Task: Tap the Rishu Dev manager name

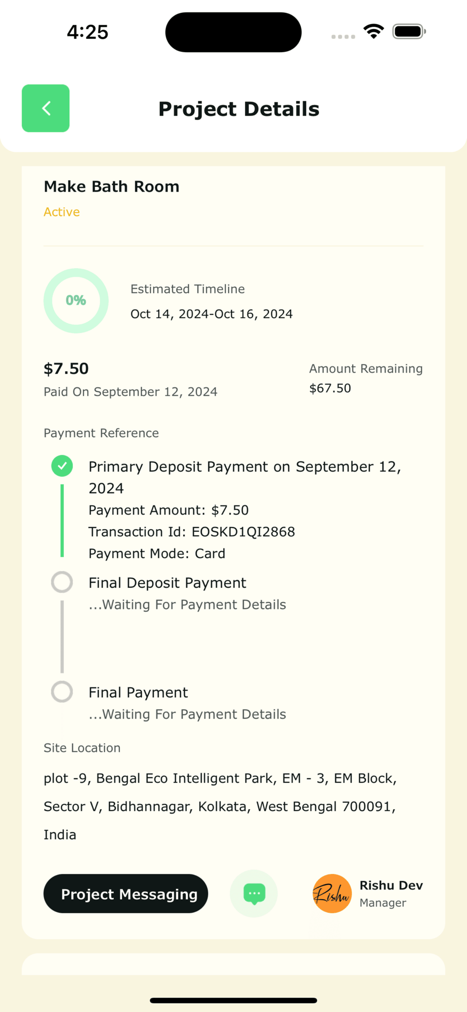Action: point(391,885)
